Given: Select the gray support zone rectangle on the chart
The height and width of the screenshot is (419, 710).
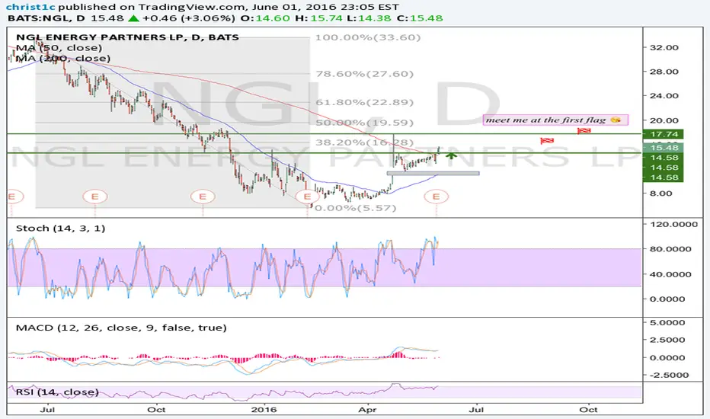Looking at the screenshot, I should pos(433,173).
